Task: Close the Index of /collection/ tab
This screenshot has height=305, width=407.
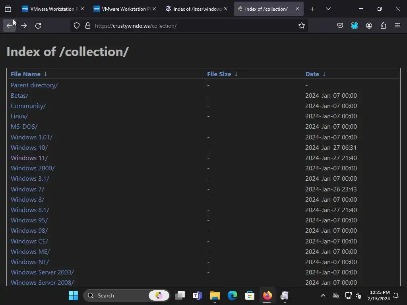Action: pyautogui.click(x=297, y=9)
